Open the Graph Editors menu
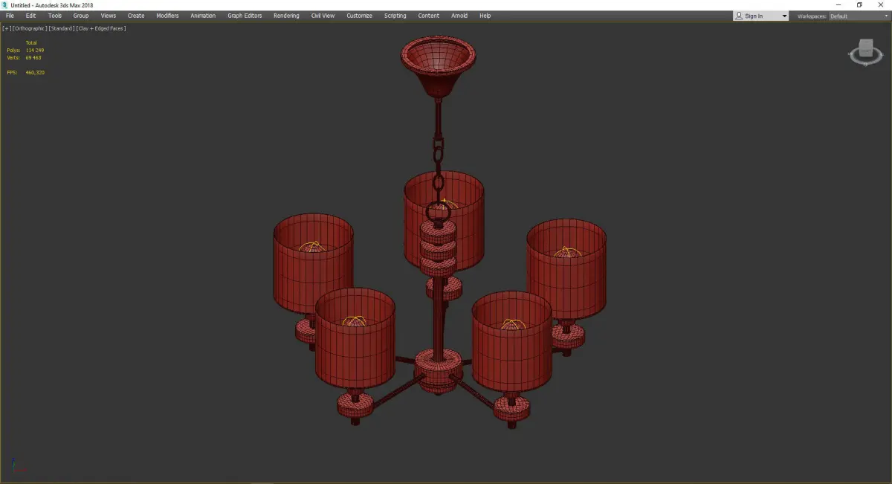The image size is (892, 484). pos(245,16)
